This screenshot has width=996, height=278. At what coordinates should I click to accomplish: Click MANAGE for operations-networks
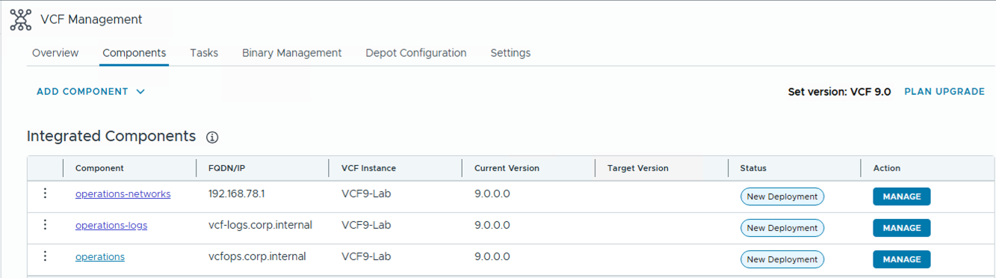point(902,197)
